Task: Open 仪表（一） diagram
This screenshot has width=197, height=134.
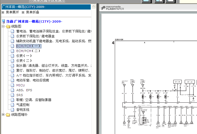Action: 24,56
